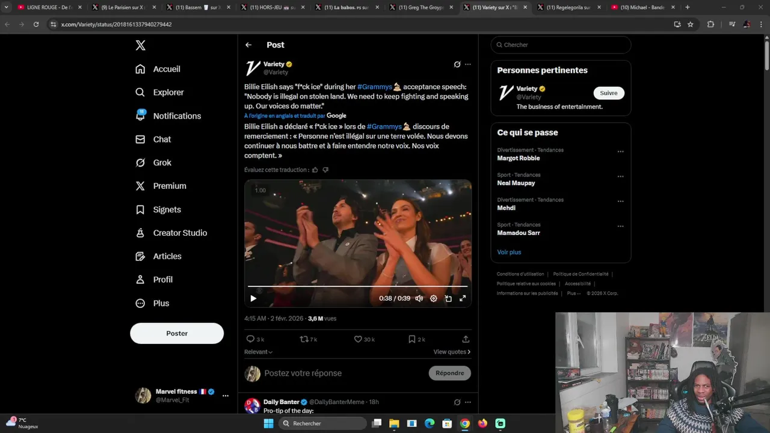Open Signets bookmarks
The height and width of the screenshot is (433, 770).
[158, 210]
